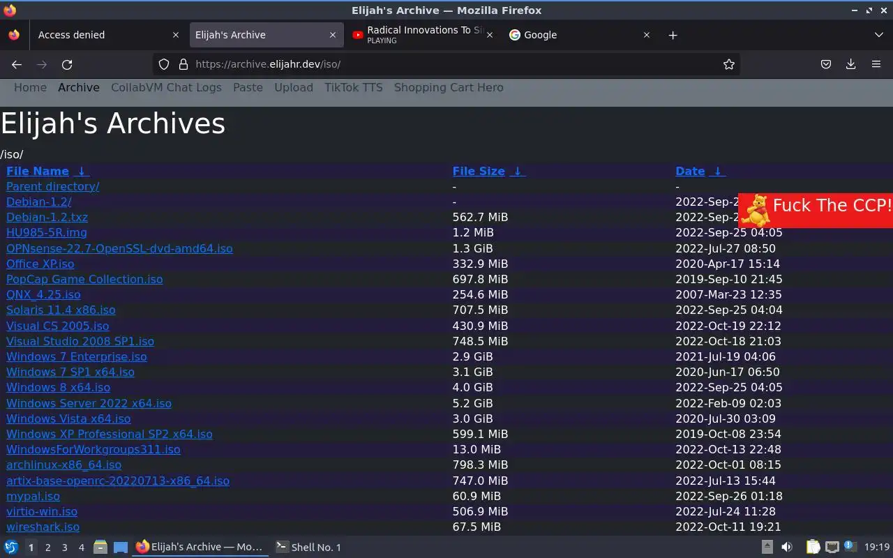Image resolution: width=893 pixels, height=558 pixels.
Task: Download Windows Server 2022 x64.iso
Action: pyautogui.click(x=89, y=403)
